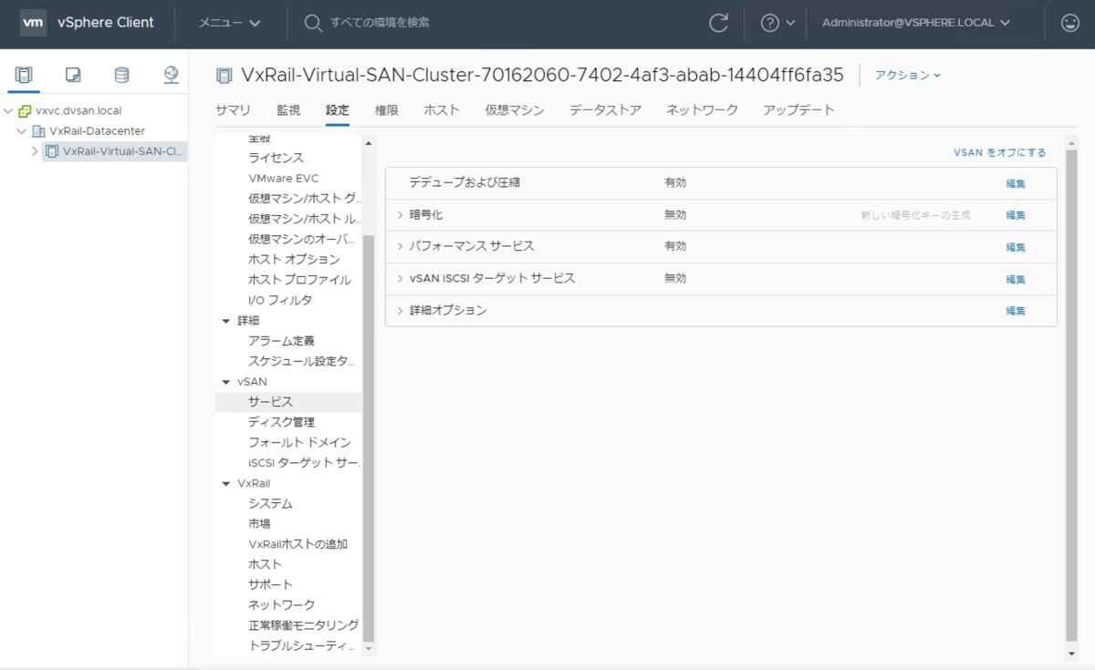Click the search magnifier icon
1095x670 pixels.
pos(313,23)
